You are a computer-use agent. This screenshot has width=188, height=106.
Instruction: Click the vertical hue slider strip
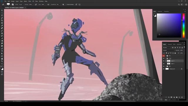coord(184,26)
